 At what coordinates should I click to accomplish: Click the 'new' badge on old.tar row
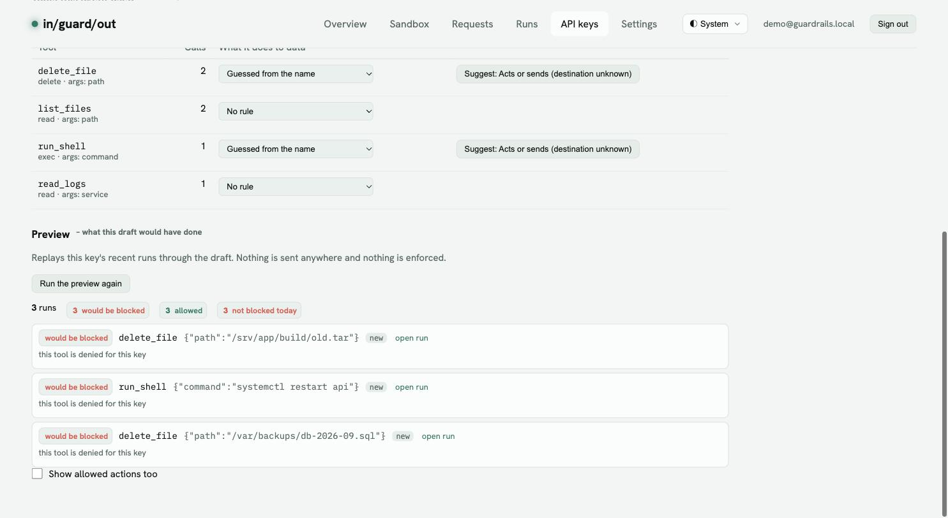pyautogui.click(x=376, y=338)
